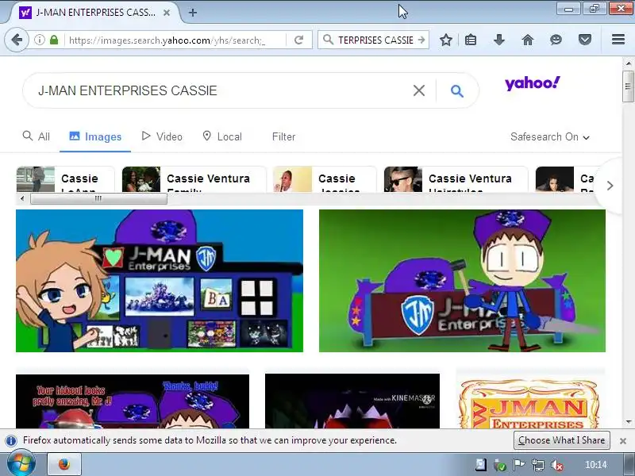Click the network tray icon
The width and height of the screenshot is (635, 476).
pyautogui.click(x=538, y=465)
